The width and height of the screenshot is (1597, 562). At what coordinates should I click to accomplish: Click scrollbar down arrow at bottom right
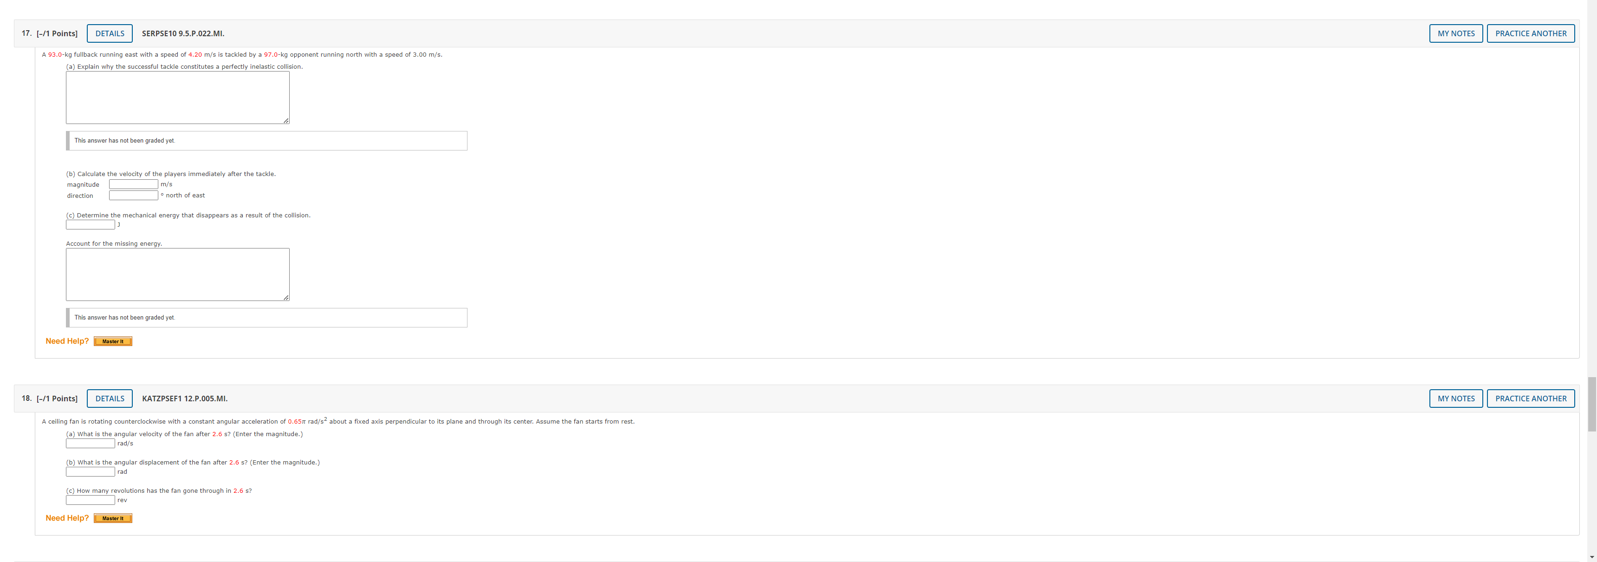coord(1591,557)
